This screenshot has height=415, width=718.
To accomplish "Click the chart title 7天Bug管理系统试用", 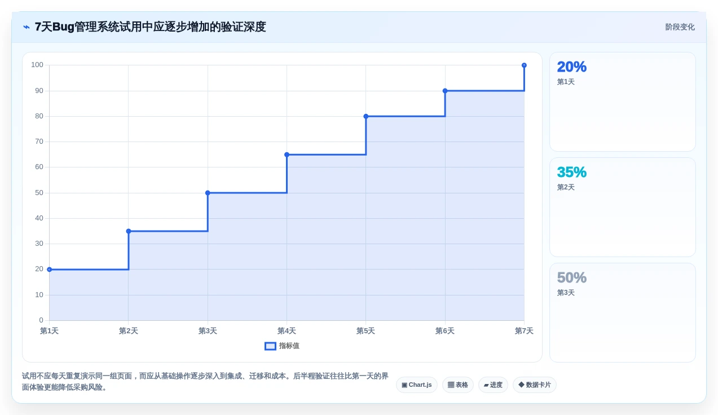I will point(150,27).
